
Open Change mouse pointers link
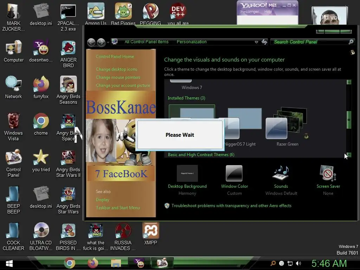[118, 77]
